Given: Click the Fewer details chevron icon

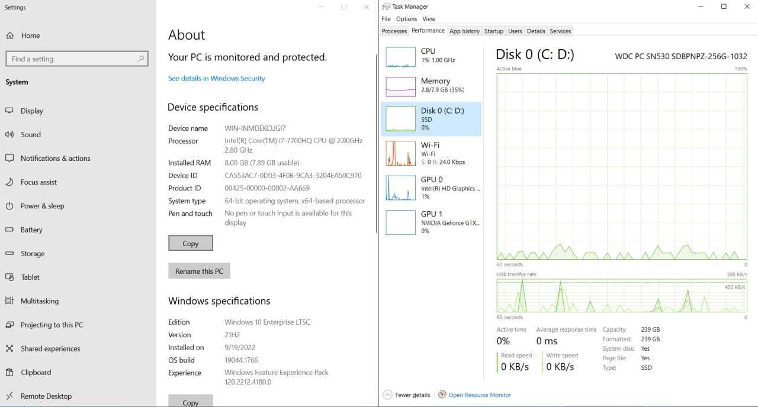Looking at the screenshot, I should click(387, 395).
